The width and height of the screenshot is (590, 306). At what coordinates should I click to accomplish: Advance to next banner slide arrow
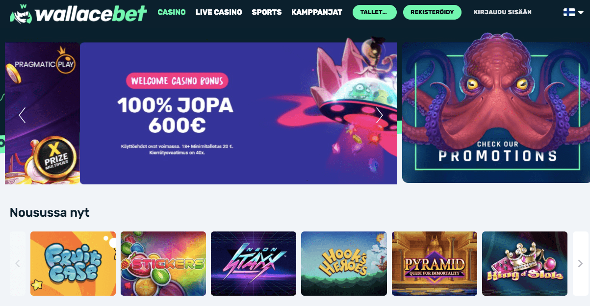point(379,115)
